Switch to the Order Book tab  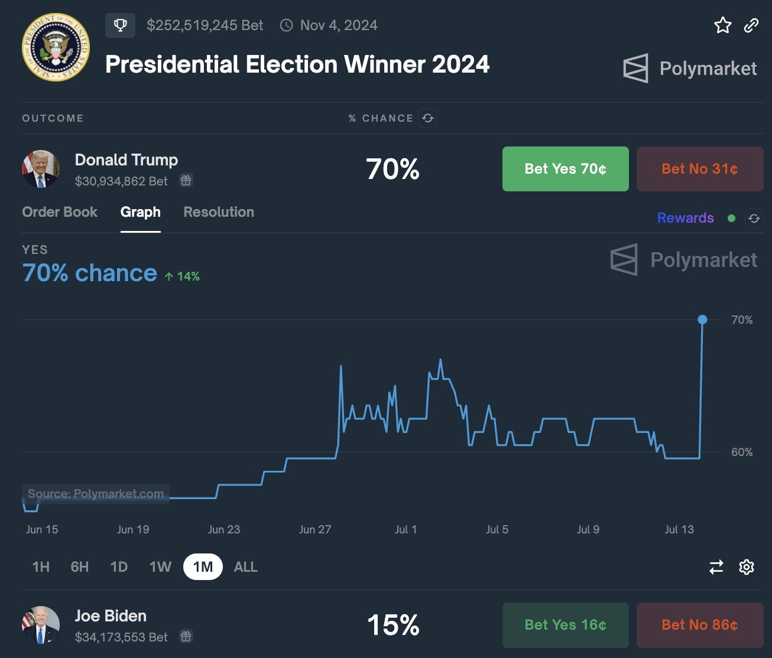60,212
